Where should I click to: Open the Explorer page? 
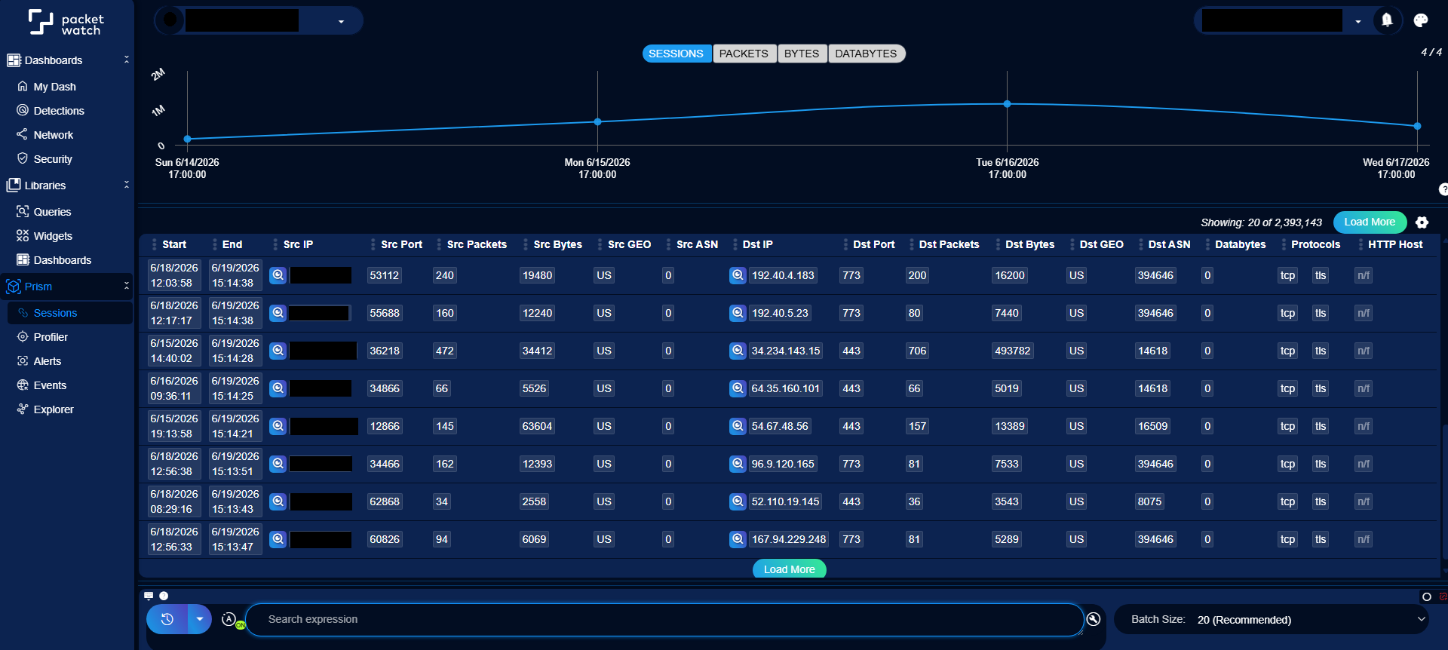pos(54,409)
